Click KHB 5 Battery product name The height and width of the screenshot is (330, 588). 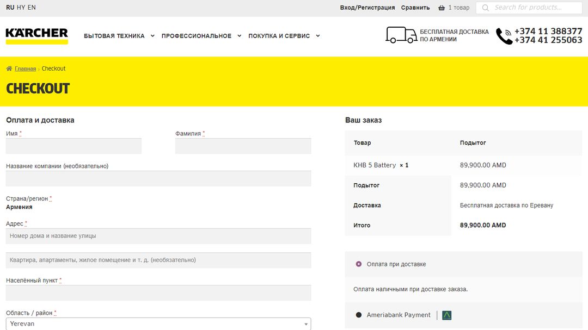pos(375,165)
